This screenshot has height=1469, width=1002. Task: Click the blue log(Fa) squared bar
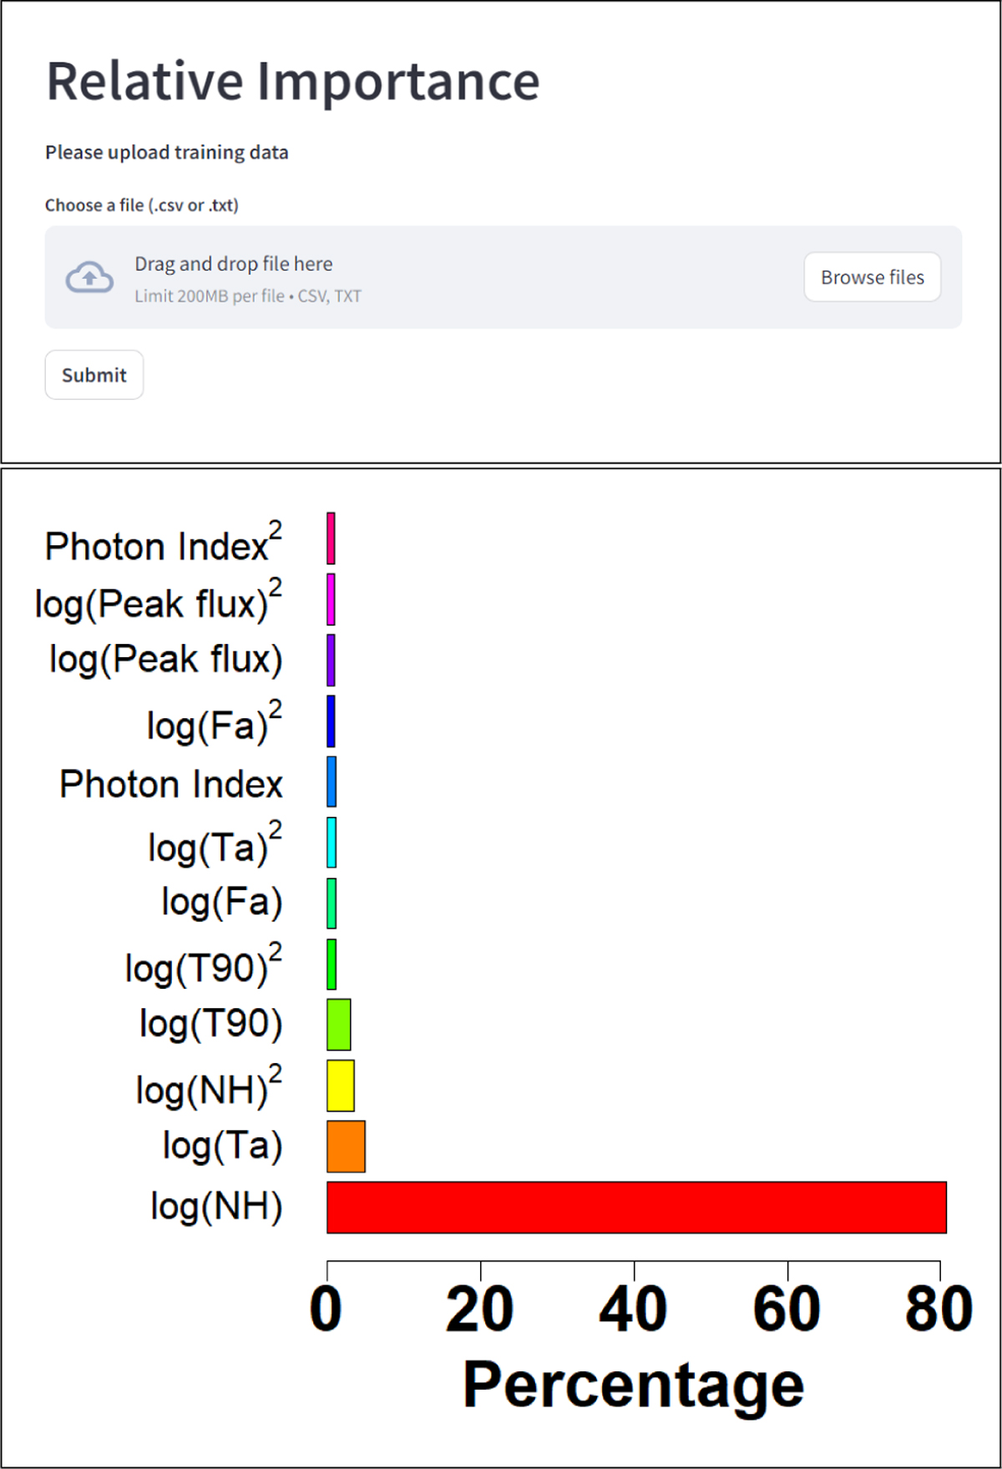tap(331, 722)
